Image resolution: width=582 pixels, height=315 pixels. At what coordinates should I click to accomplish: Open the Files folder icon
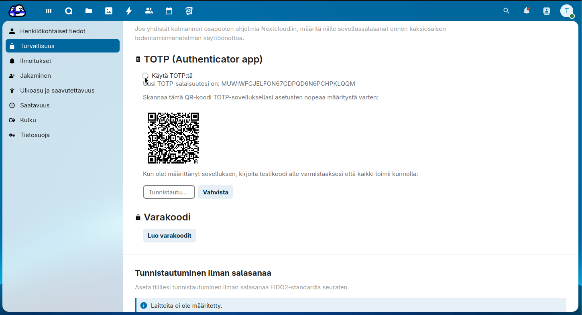[89, 11]
